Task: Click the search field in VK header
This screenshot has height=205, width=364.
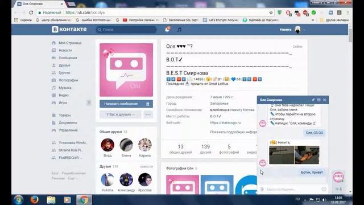Action: click(x=126, y=30)
